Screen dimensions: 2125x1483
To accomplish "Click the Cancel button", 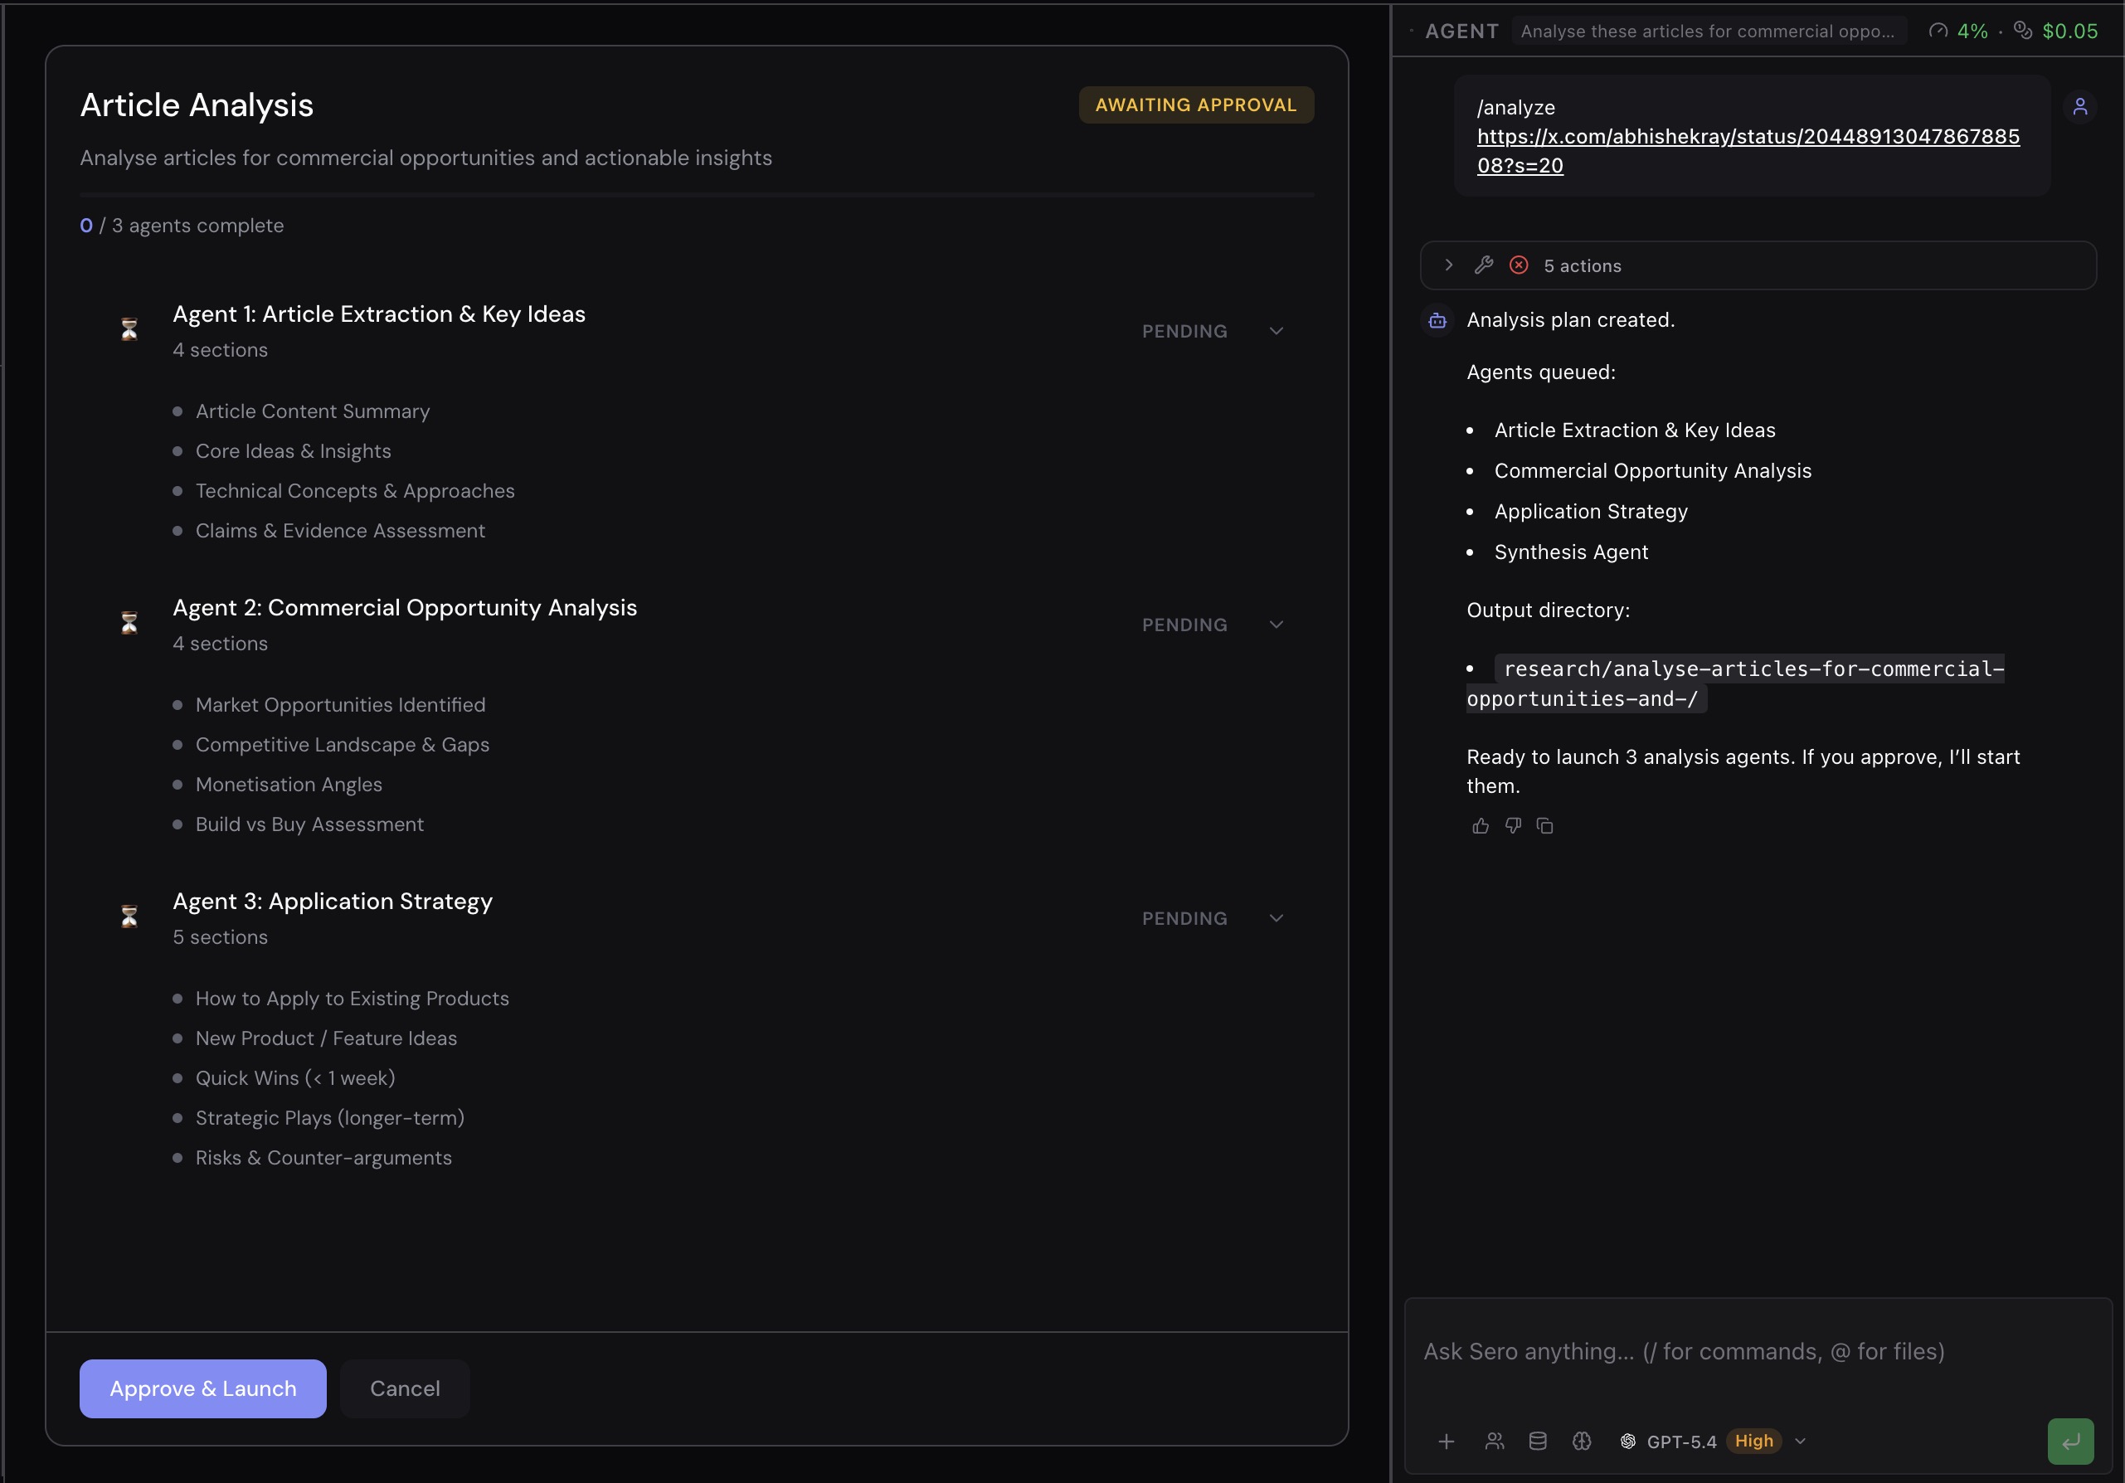I will point(405,1388).
